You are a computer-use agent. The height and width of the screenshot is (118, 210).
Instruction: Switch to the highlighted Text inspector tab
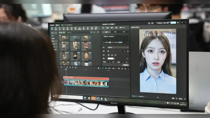point(103,28)
